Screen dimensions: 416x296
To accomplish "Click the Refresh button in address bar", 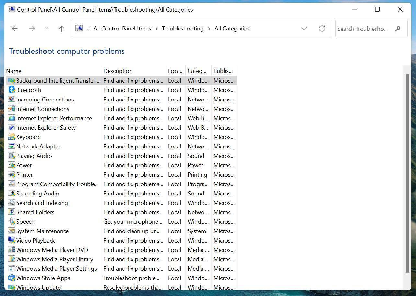I will tap(322, 29).
